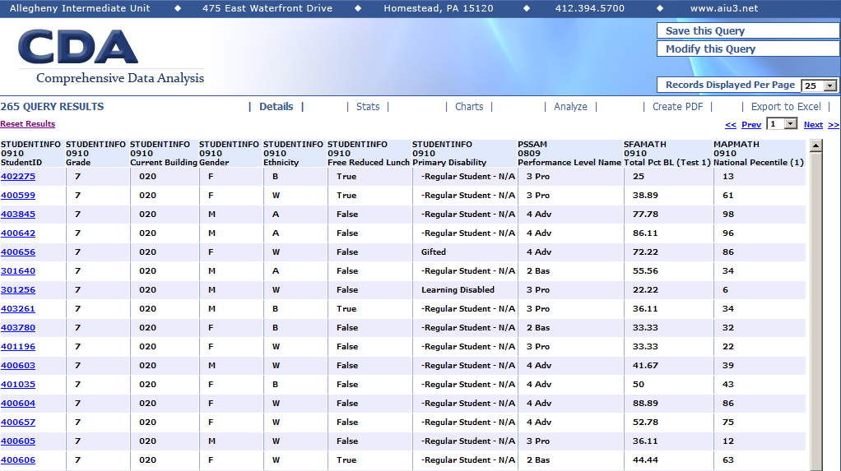Click the 72.22 Total Pct value
The height and width of the screenshot is (471, 841).
coord(645,252)
